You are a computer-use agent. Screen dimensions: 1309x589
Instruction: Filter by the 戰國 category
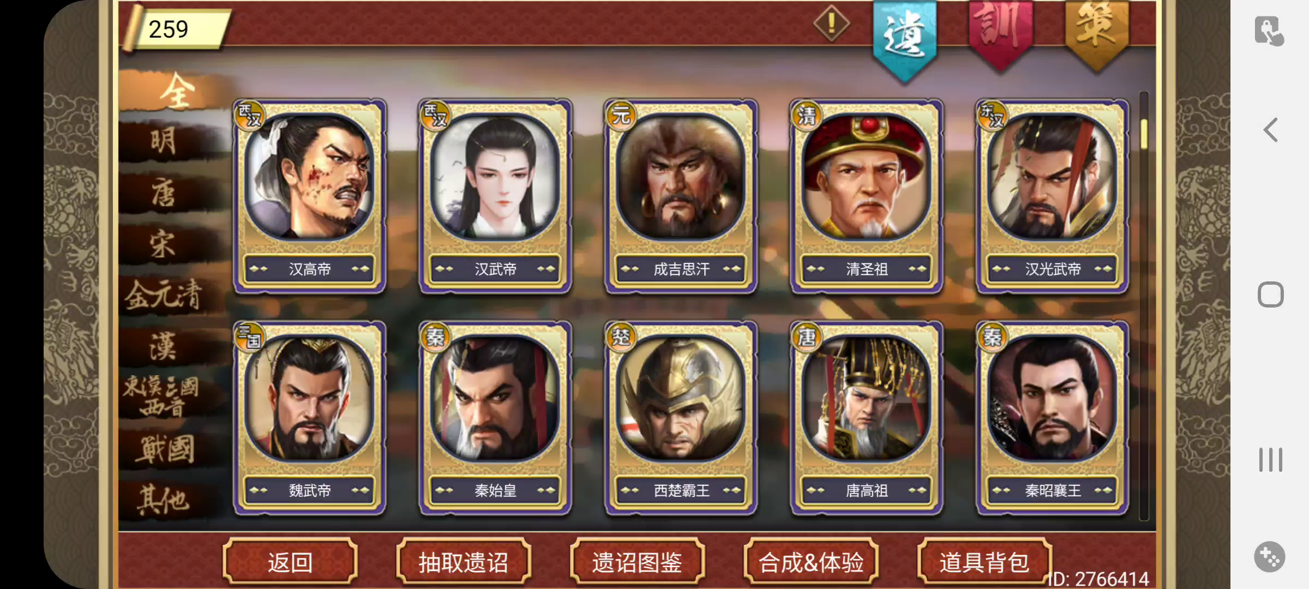(164, 449)
